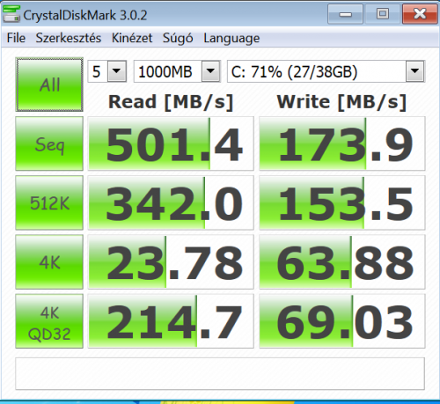Open the Szerkesztés menu

click(x=69, y=38)
